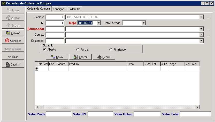Open the Data date picker dropdown

point(98,23)
